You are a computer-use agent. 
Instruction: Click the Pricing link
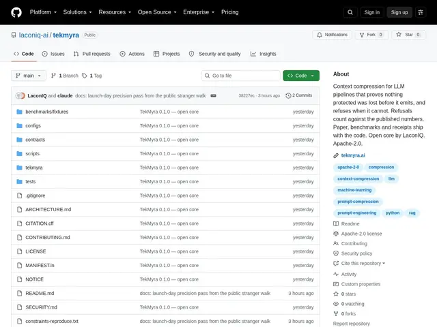tap(230, 12)
